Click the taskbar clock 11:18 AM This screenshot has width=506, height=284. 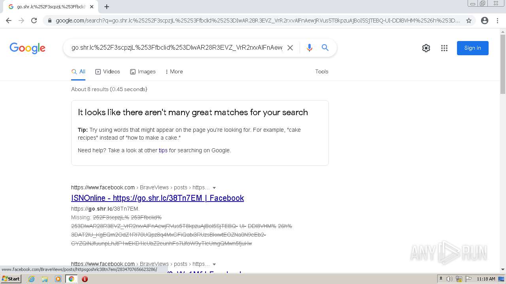pyautogui.click(x=486, y=279)
